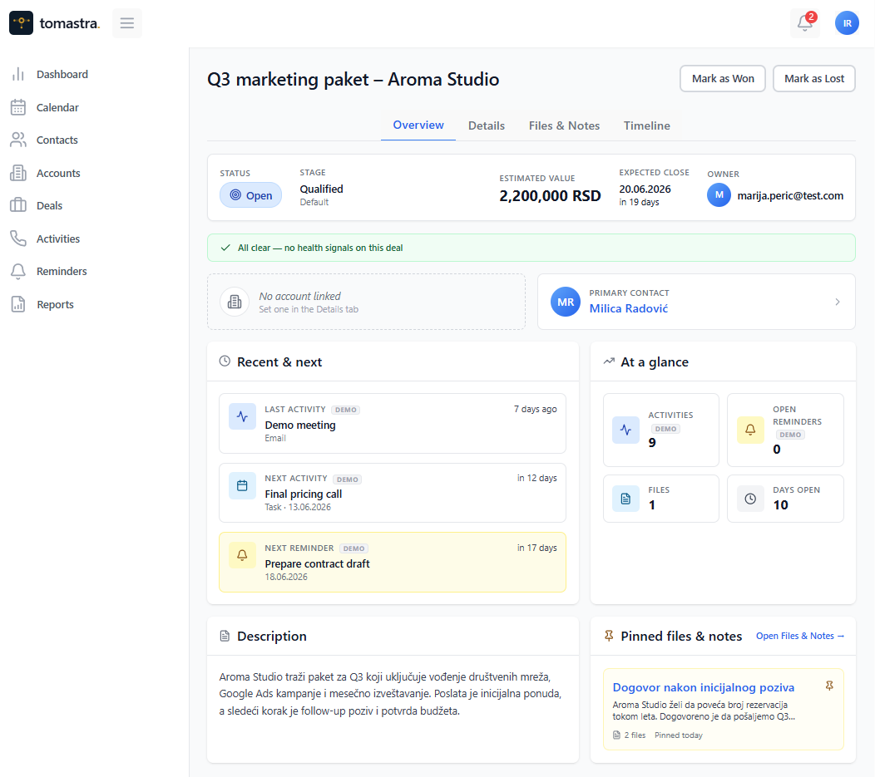Click the Next Reminder bell icon

pyautogui.click(x=242, y=555)
